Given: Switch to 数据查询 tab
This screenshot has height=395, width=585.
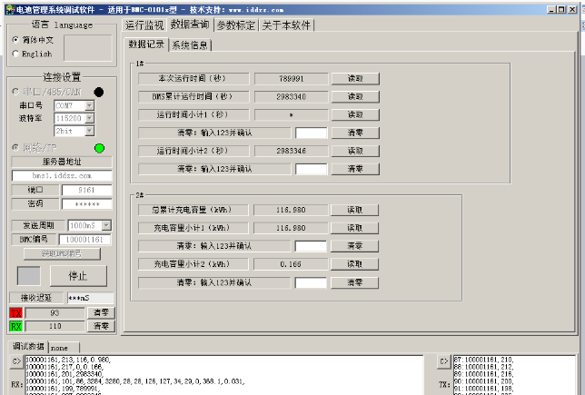Looking at the screenshot, I should pyautogui.click(x=190, y=25).
